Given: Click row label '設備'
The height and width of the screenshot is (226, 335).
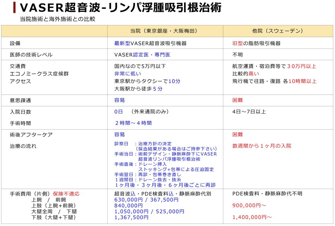Looking at the screenshot, I should point(15,43).
